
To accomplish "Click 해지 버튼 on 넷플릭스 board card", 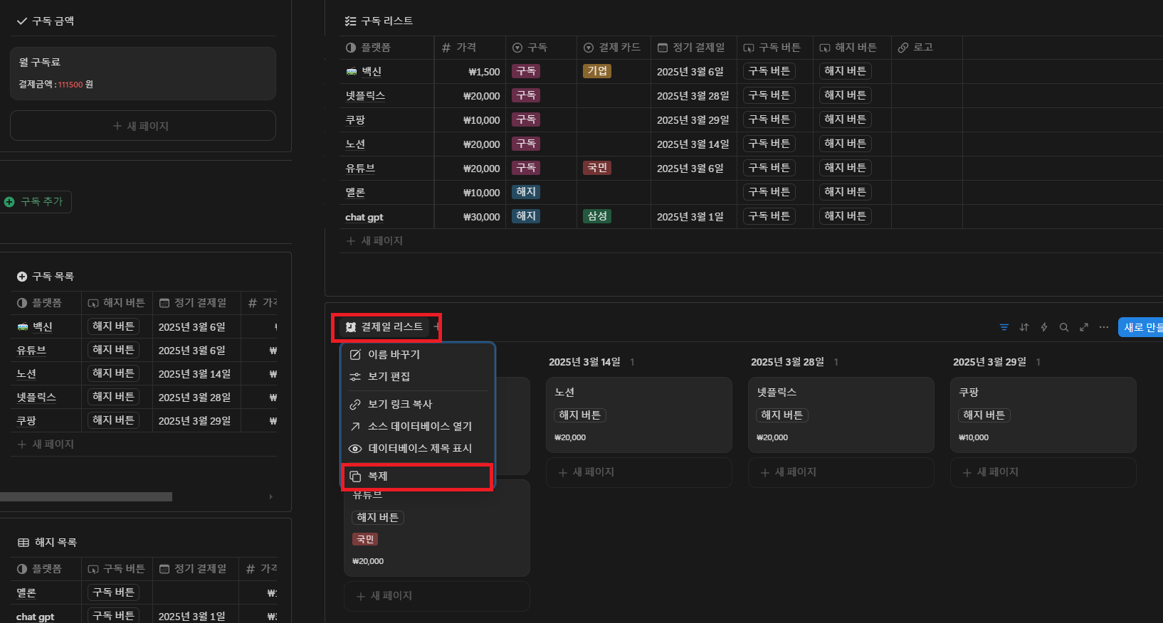I will point(782,415).
